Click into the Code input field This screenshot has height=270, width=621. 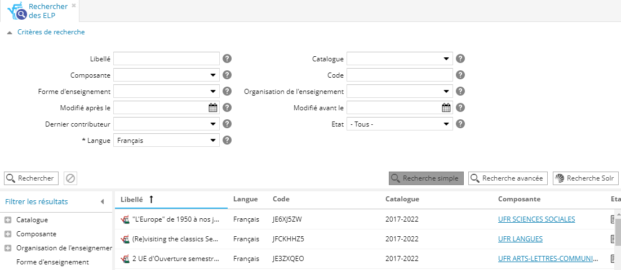(400, 75)
